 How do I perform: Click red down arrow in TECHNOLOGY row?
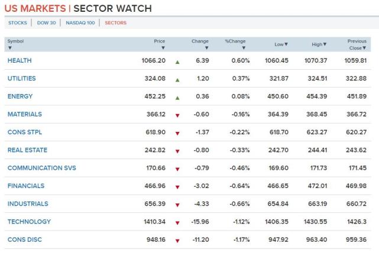click(177, 222)
